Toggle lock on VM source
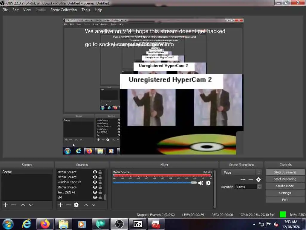 click(x=100, y=197)
